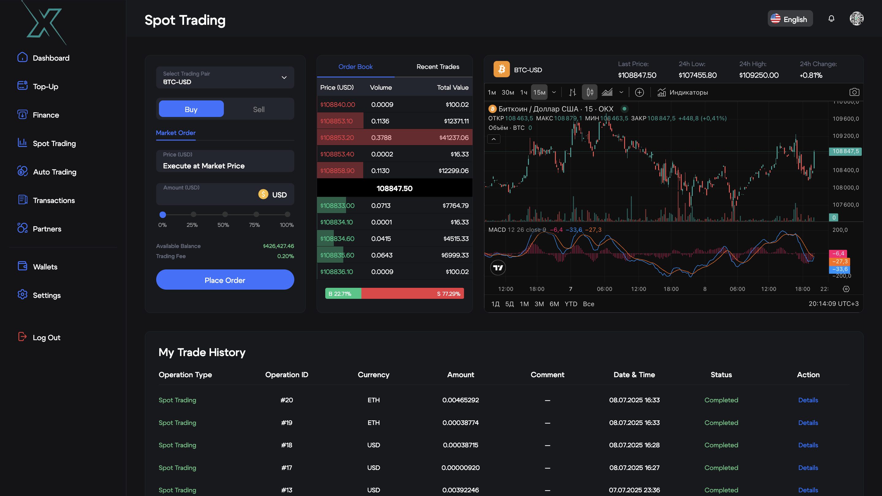
Task: Switch to the Recent Trades tab
Action: (438, 67)
